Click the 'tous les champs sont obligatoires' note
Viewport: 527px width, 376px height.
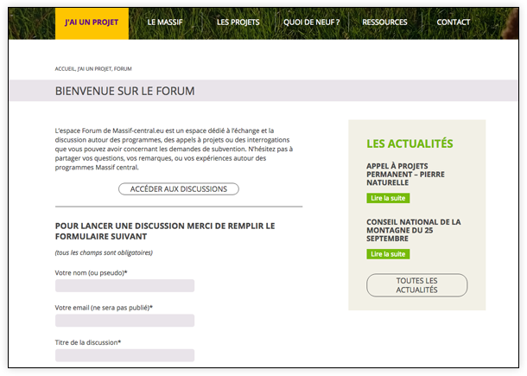click(104, 252)
